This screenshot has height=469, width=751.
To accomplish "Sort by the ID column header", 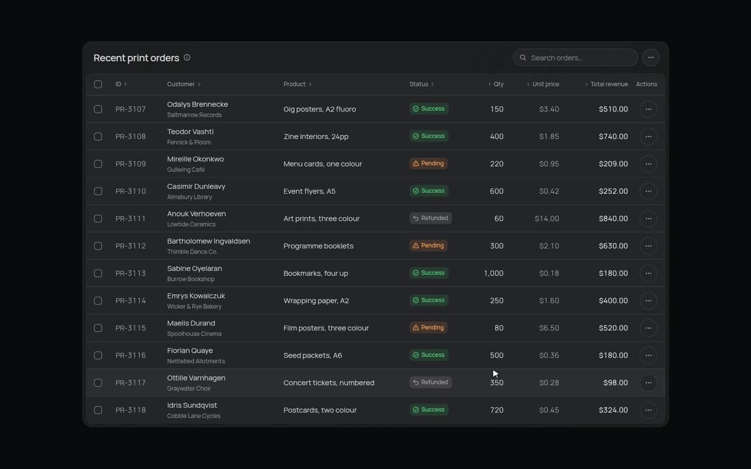I will [x=121, y=84].
